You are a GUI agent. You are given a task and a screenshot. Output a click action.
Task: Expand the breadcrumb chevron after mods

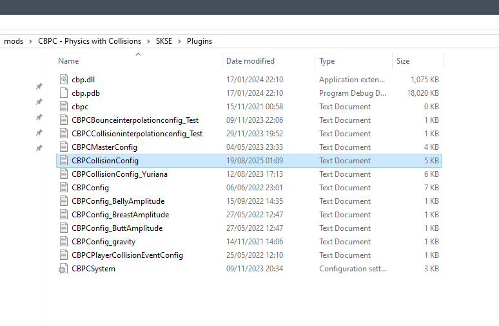(30, 41)
